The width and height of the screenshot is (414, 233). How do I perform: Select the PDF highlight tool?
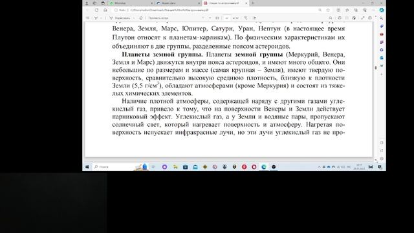tap(96, 18)
